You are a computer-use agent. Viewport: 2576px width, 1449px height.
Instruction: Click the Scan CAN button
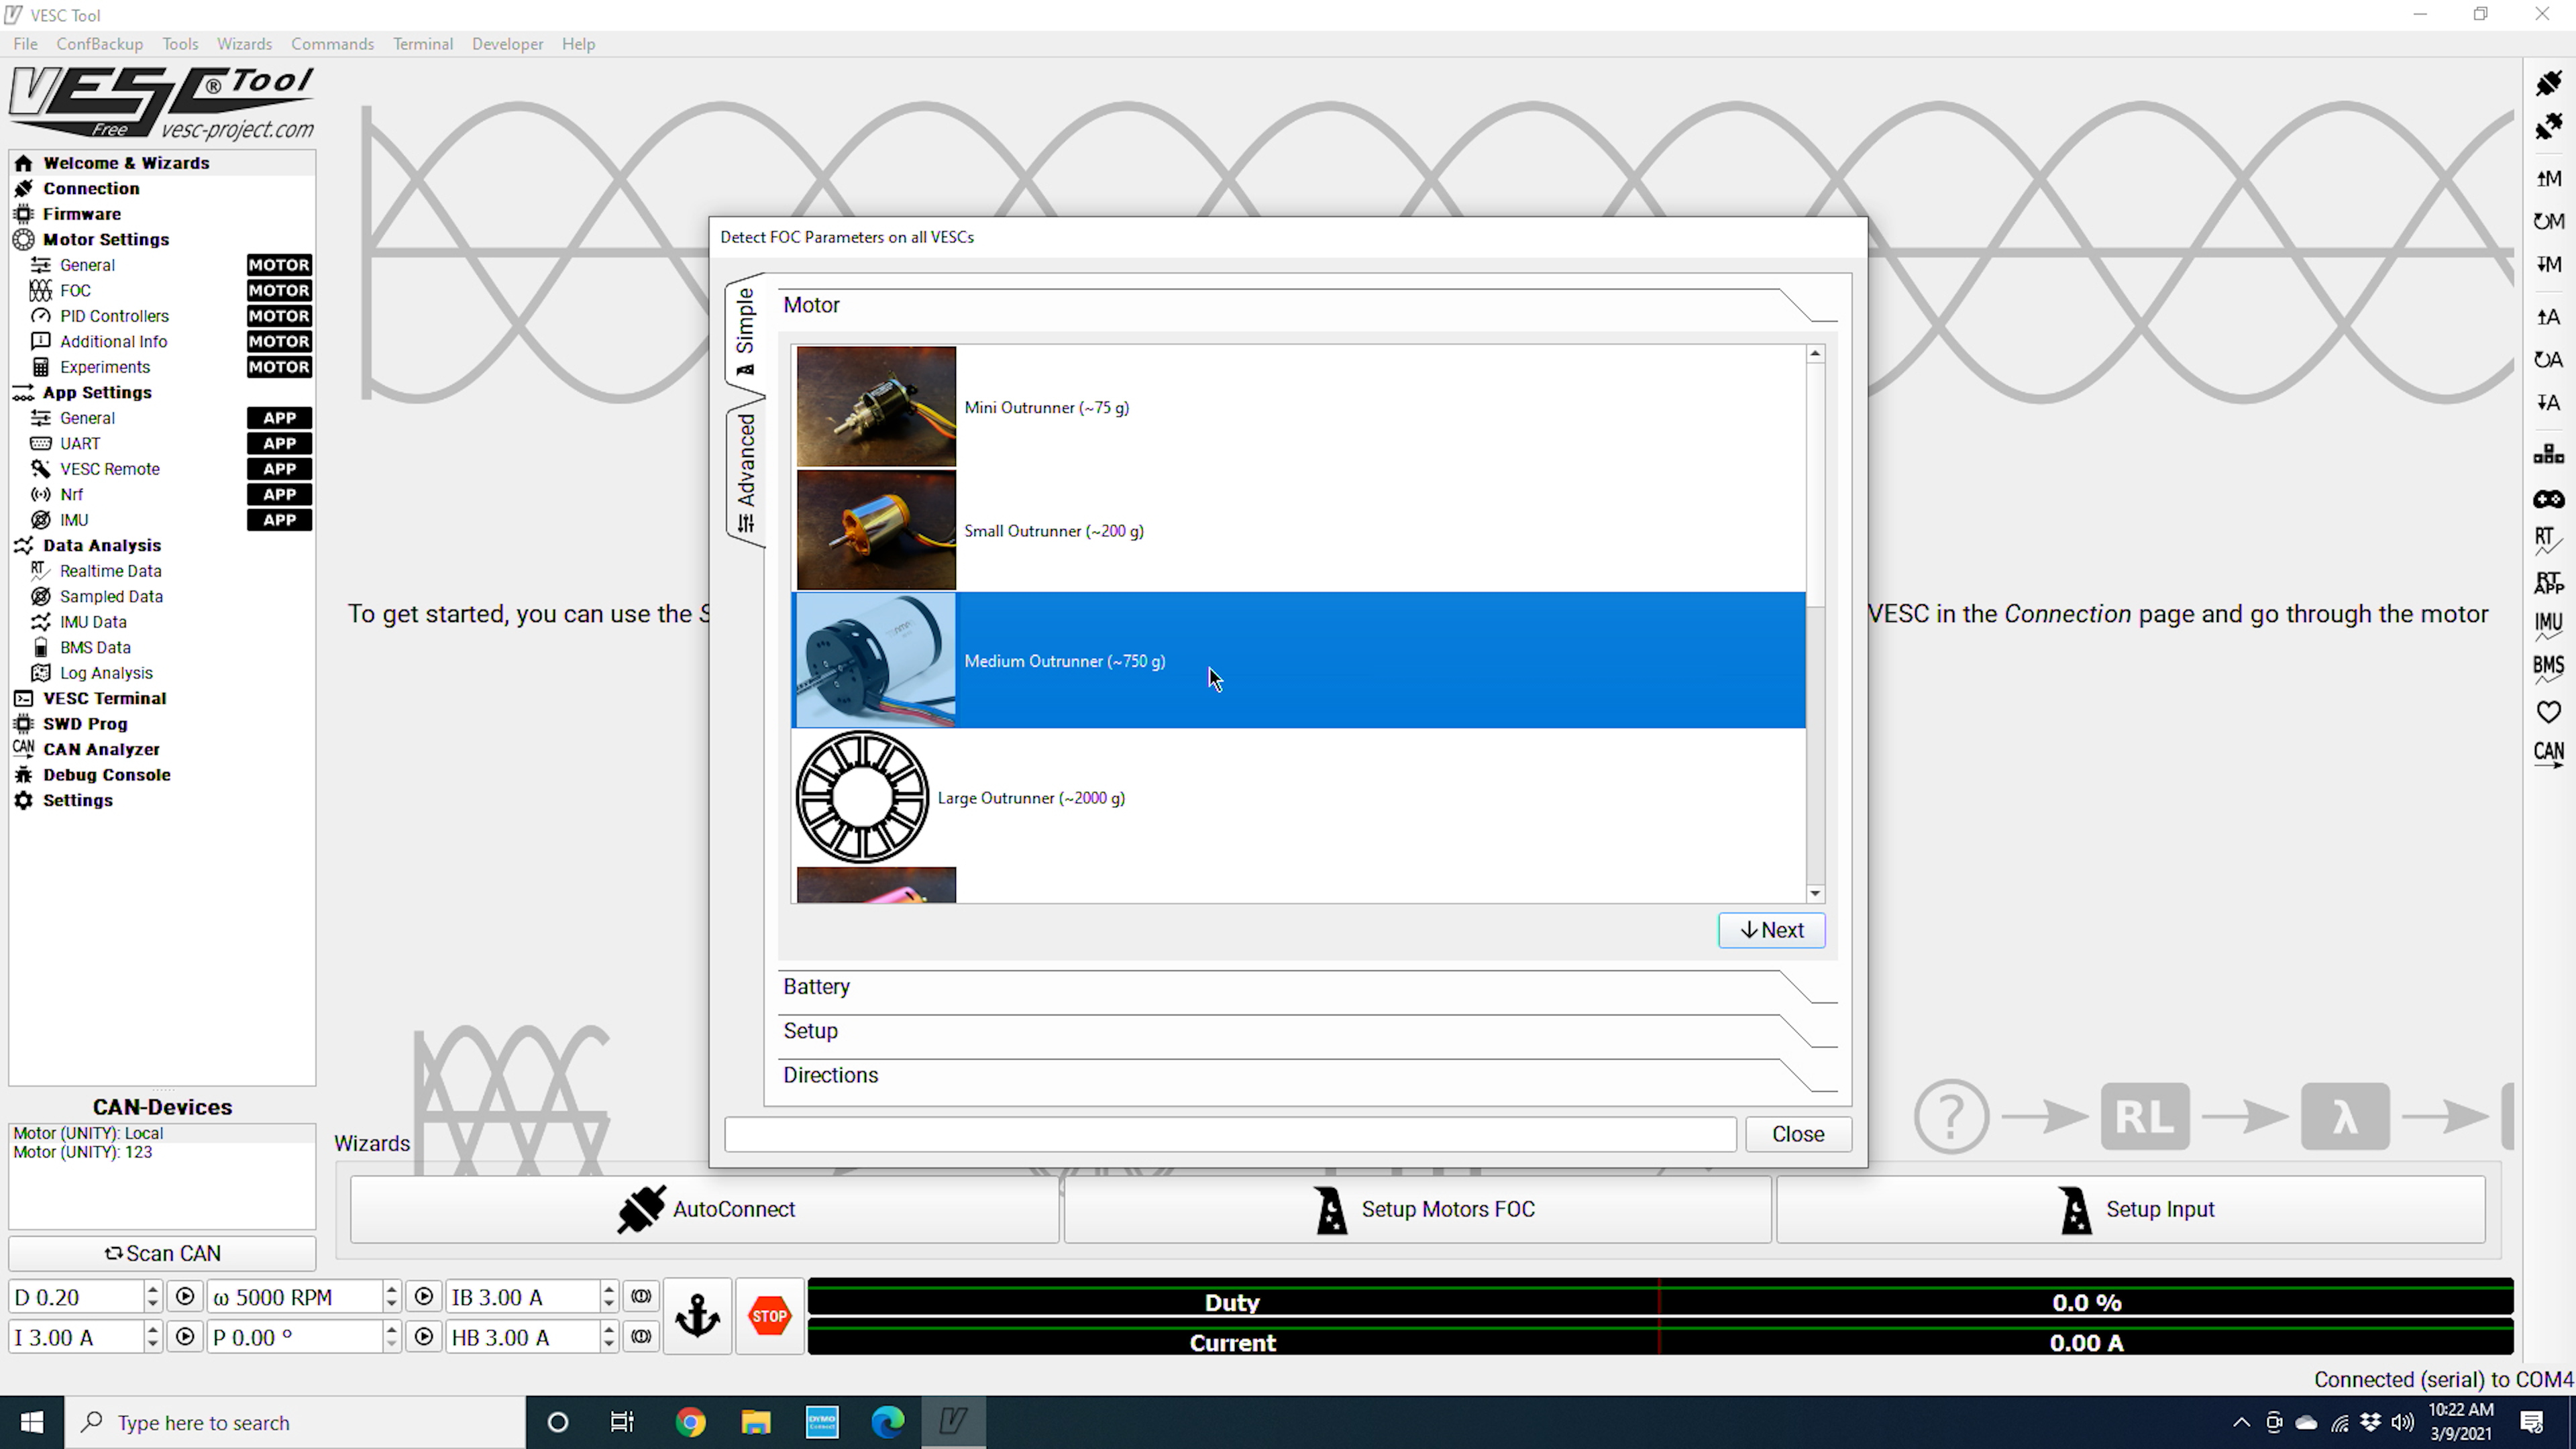[x=162, y=1253]
